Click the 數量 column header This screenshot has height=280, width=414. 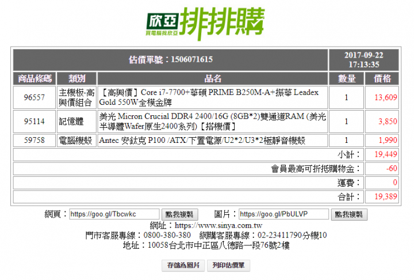(346, 78)
